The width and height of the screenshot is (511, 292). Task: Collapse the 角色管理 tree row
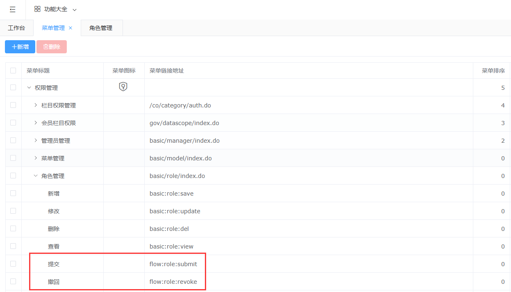point(36,176)
